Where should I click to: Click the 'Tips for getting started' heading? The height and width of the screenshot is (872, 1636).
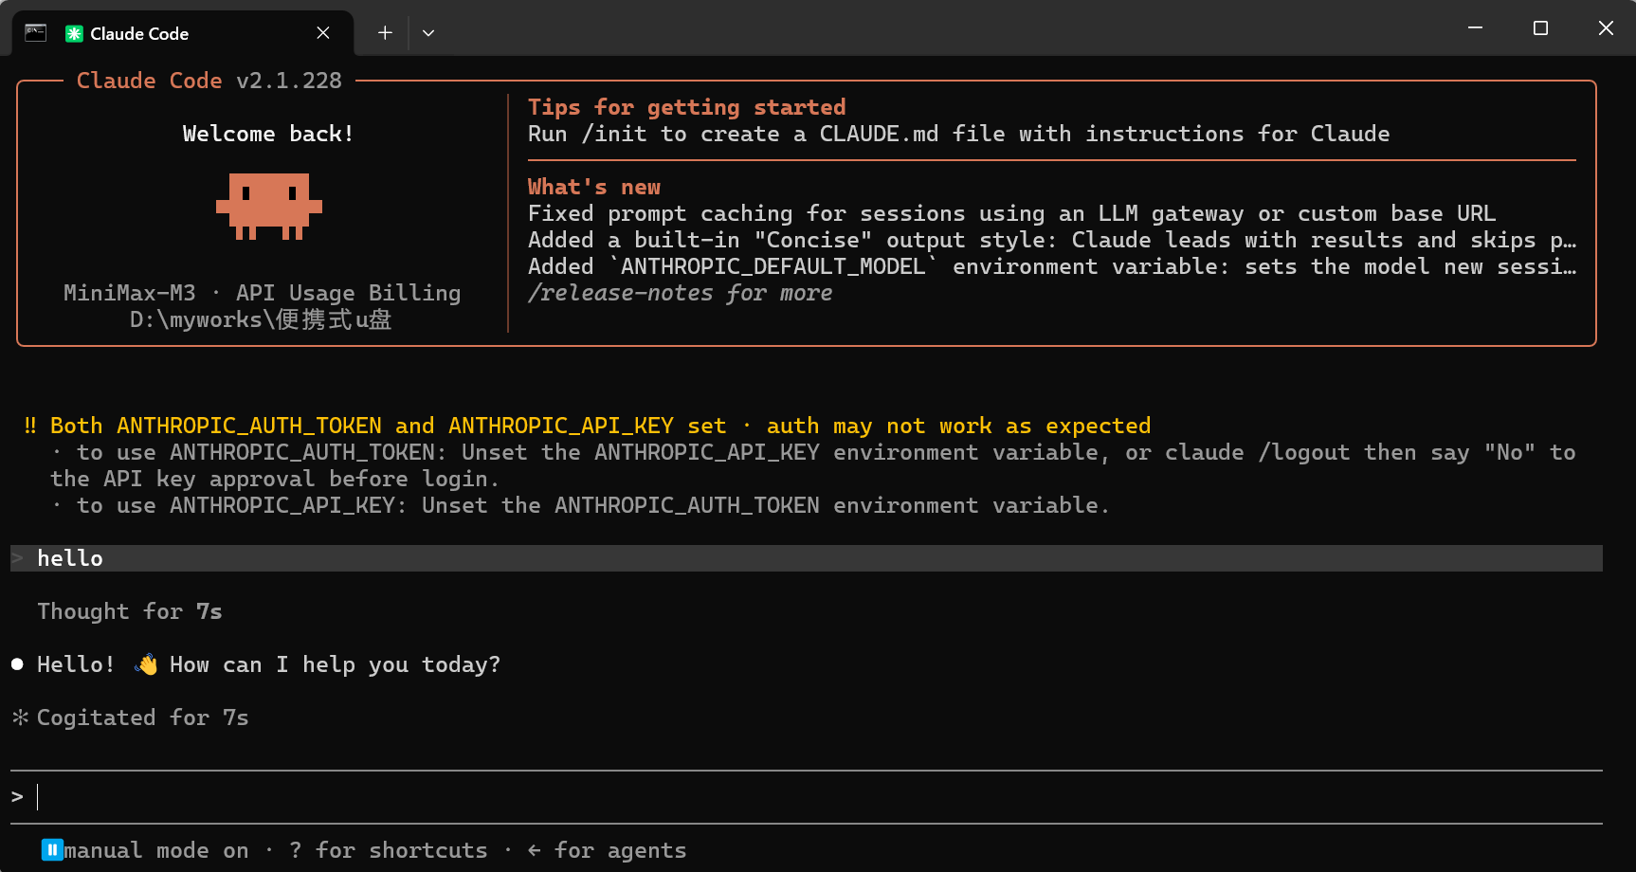point(687,107)
